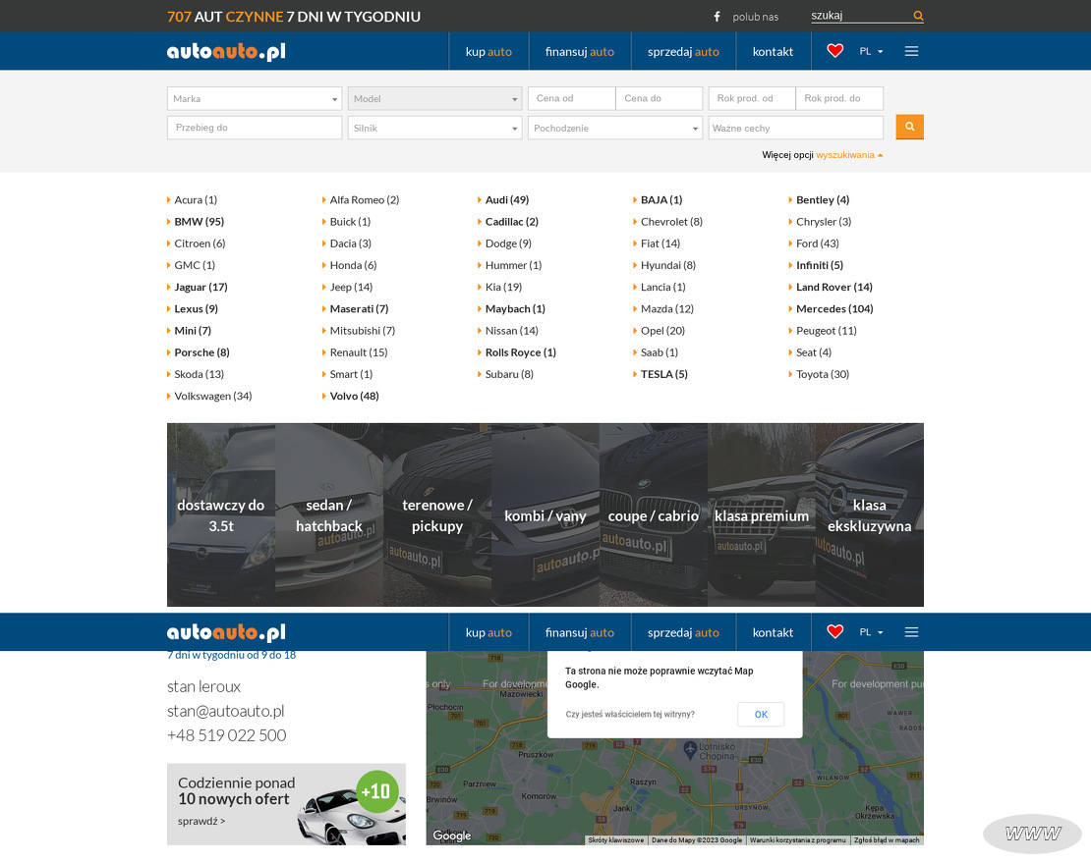Click the polub nas link
The image size is (1091, 863).
click(x=755, y=17)
